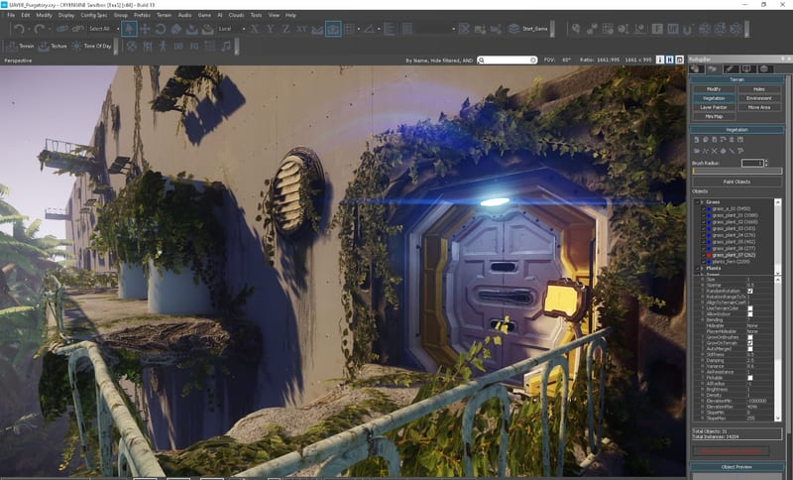Open the angle snap size arrow

tap(380, 29)
